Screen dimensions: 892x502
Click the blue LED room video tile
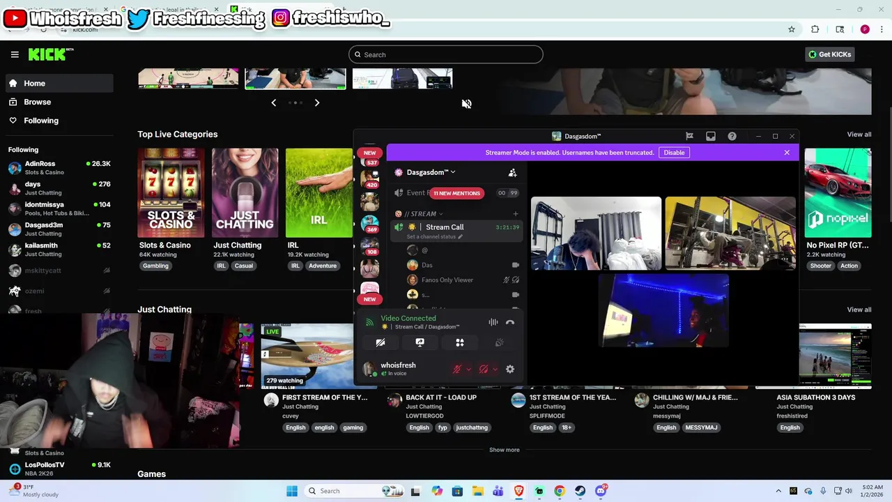664,311
